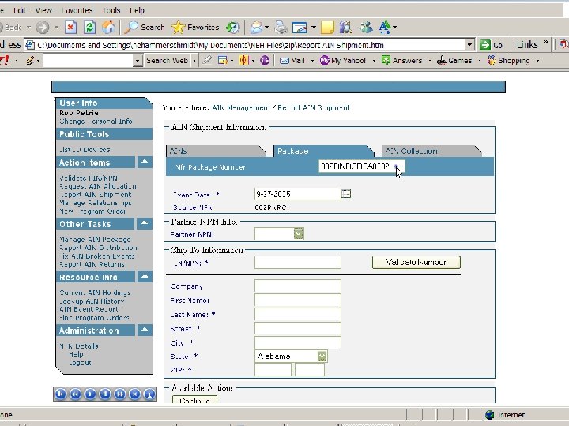569x426 pixels.
Task: Click the playback info button
Action: coord(149,394)
